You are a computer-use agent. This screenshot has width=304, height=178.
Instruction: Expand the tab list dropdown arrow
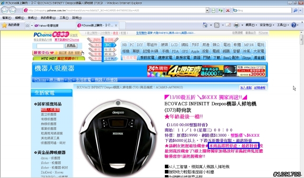pos(32,25)
